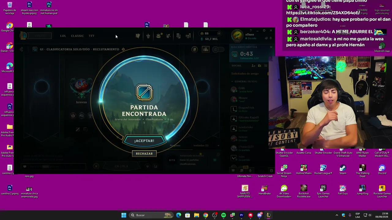Screen dimensions: 392x220
Task: Open the Microsoft Edge desktop shortcut
Action: click(x=10, y=68)
